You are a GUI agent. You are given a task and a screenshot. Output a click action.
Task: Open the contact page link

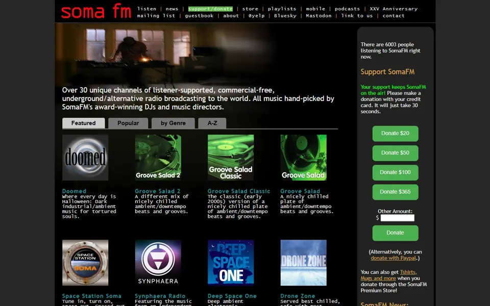[394, 16]
